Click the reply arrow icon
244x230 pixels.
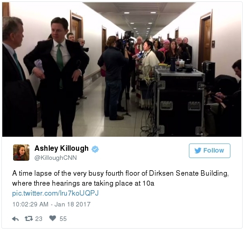(x=15, y=219)
